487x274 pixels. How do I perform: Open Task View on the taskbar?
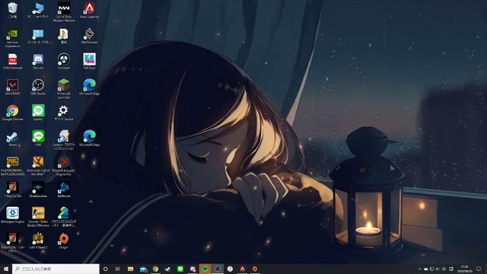tap(118, 269)
